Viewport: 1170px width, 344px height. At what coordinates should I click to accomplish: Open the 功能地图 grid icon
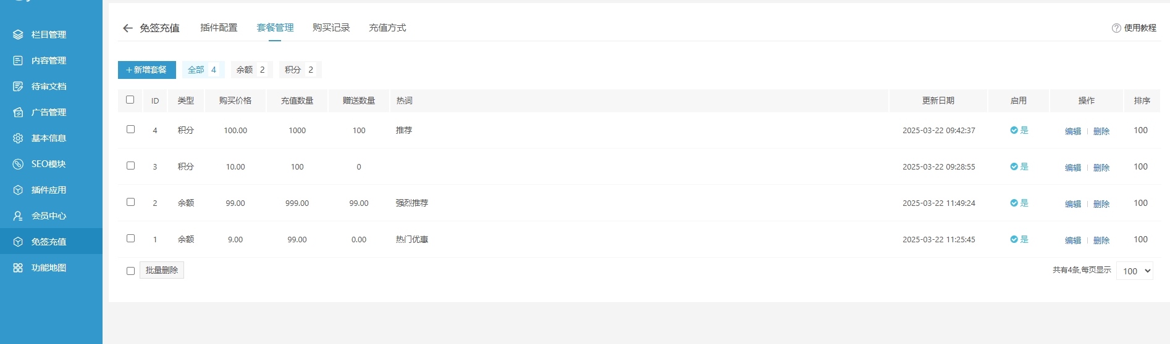(x=18, y=268)
